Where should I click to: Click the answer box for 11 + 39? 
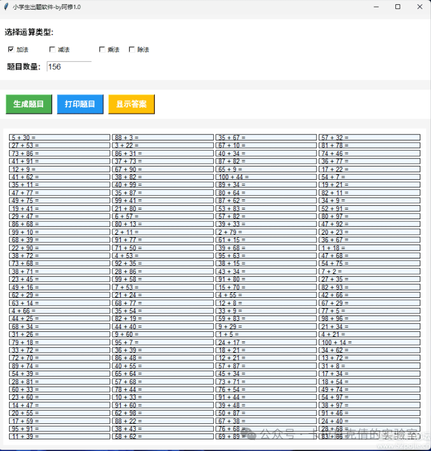pos(59,436)
